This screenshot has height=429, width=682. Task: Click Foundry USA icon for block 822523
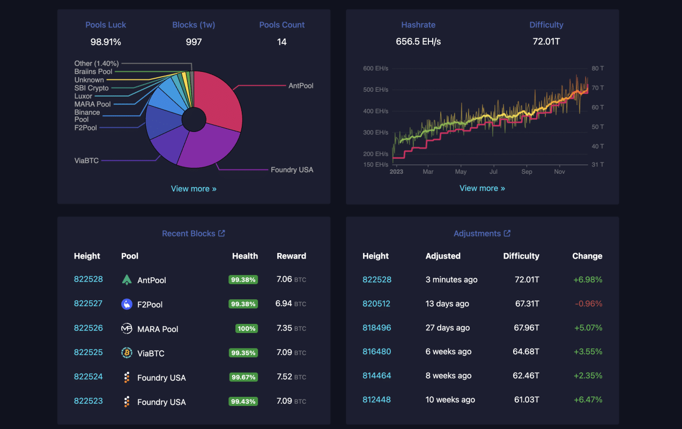pyautogui.click(x=127, y=402)
